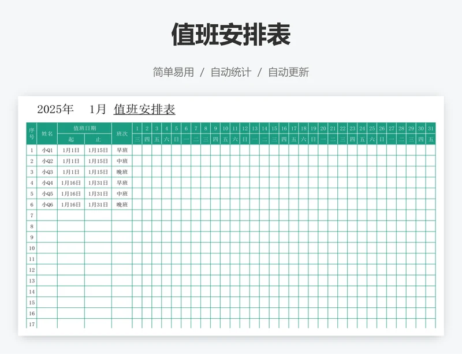Screen dimensions: 462x354
Task: Click the weekday cell 四 under day 30
Action: coord(421,139)
